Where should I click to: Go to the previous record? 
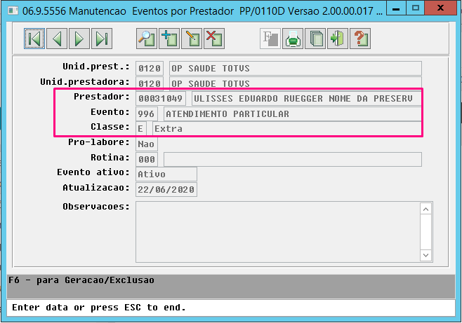tap(57, 39)
